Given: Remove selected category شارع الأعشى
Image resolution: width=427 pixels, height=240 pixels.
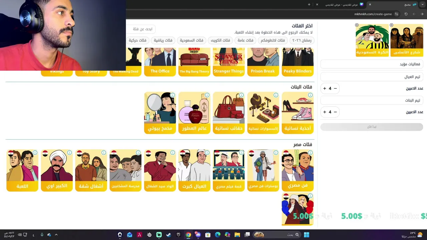Looking at the screenshot, I should [x=391, y=25].
